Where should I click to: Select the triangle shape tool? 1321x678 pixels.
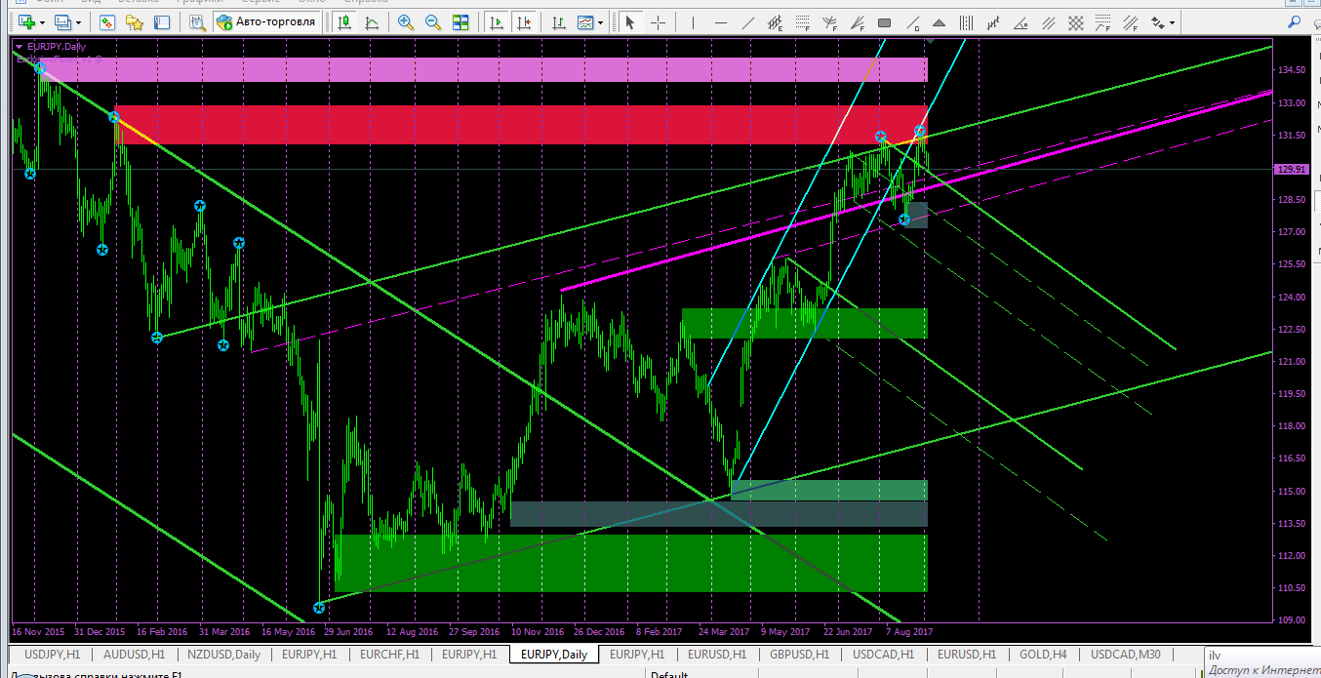[x=939, y=21]
